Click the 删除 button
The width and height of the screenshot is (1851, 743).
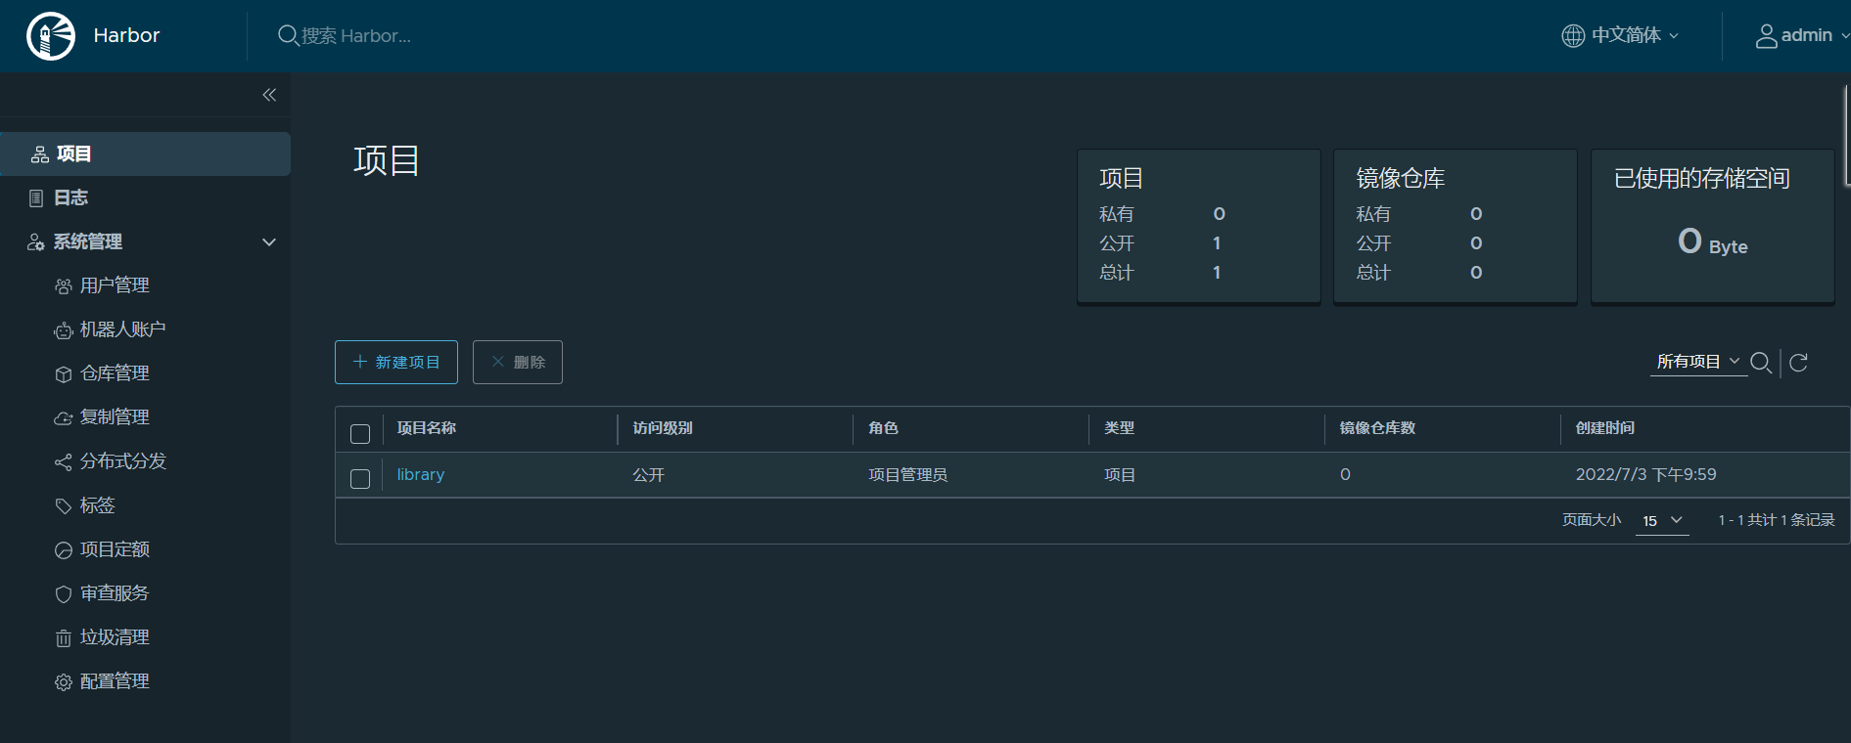pos(518,362)
